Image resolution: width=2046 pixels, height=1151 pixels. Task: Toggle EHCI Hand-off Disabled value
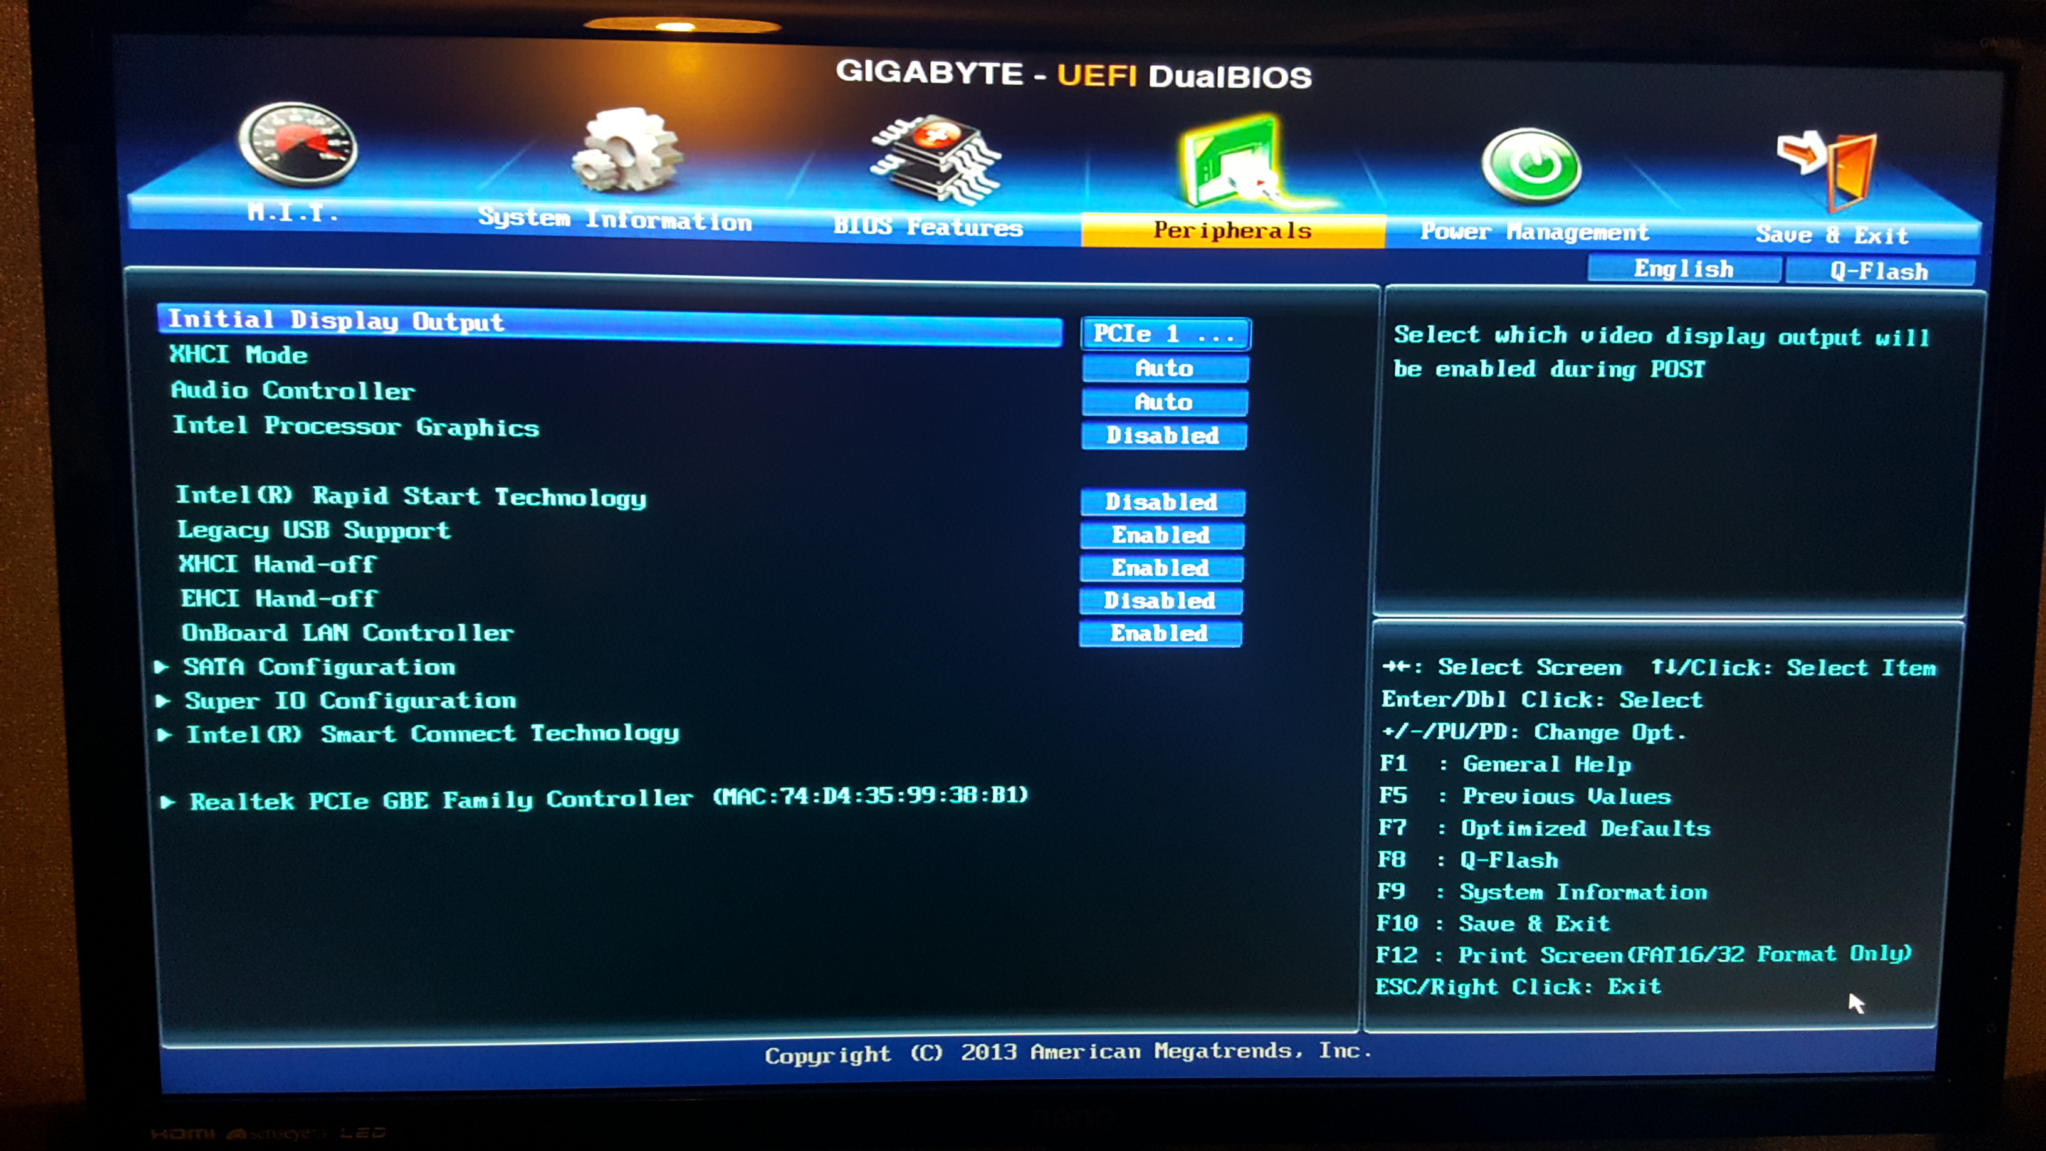(1160, 601)
